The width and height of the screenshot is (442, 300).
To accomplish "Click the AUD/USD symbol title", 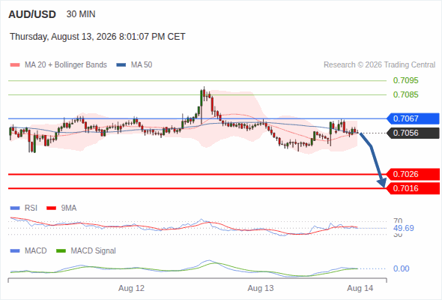I will coord(32,14).
